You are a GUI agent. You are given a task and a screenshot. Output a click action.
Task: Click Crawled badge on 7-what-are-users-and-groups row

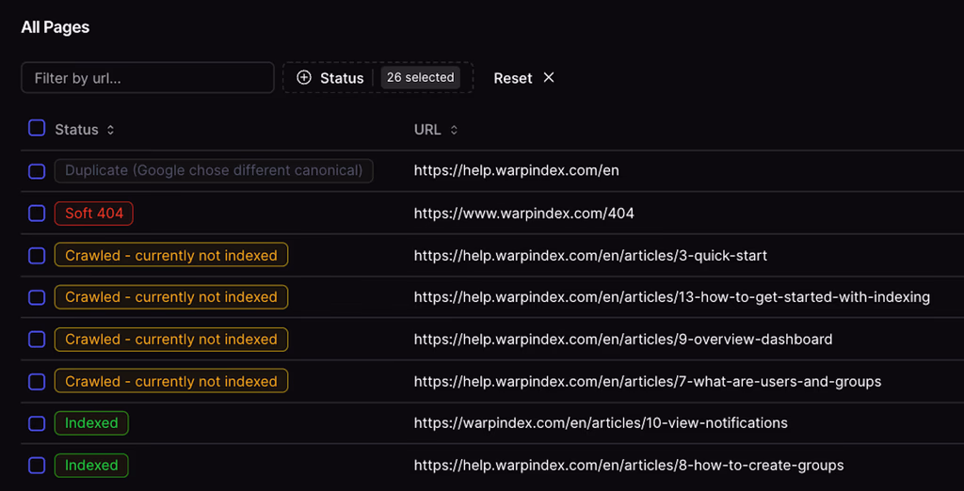point(171,382)
